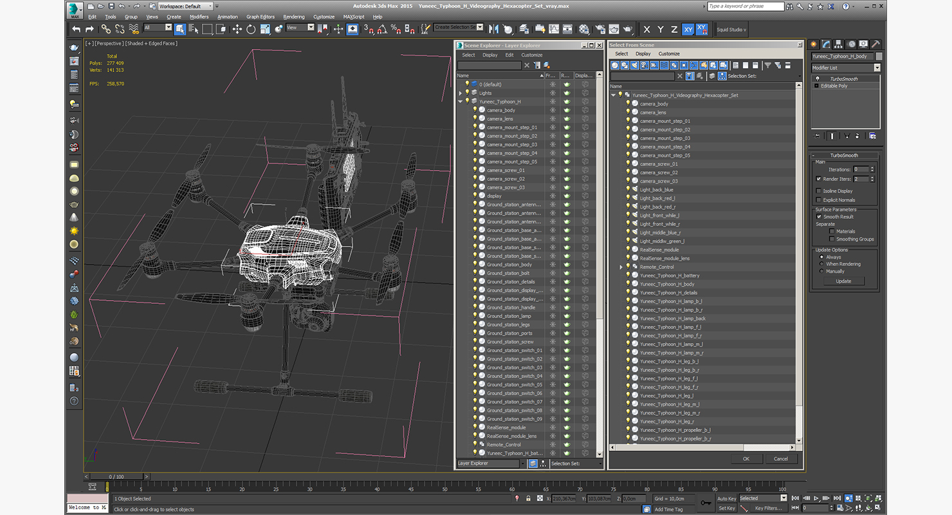Open the selection filter All dropdown

158,28
